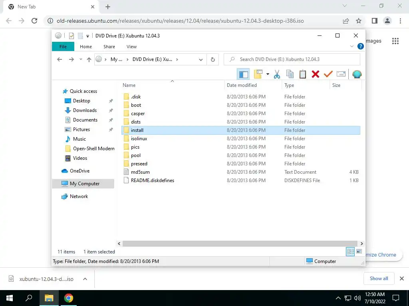Viewport: 409px width, 306px height.
Task: Sort by Type column header
Action: pos(306,85)
